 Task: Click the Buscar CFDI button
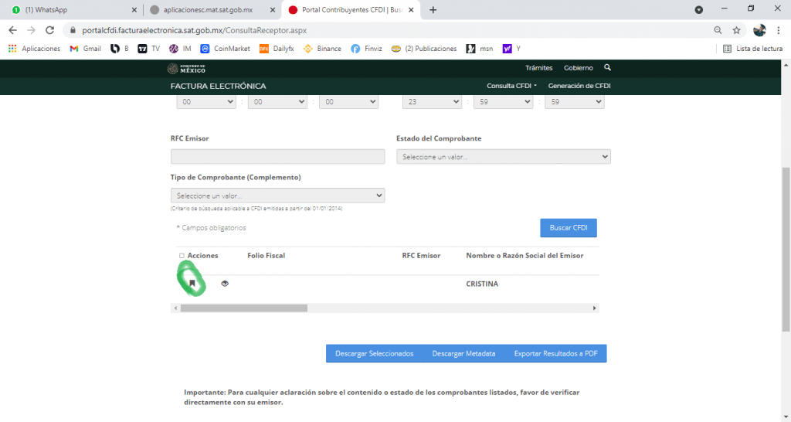click(x=569, y=228)
